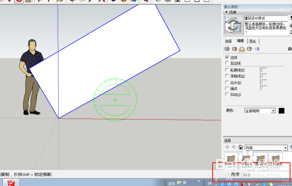Switch to the 选择 tab
Image resolution: width=292 pixels, height=186 pixels.
click(x=228, y=41)
